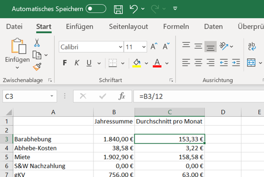Click the Borders icon
The image size is (264, 177).
point(113,63)
